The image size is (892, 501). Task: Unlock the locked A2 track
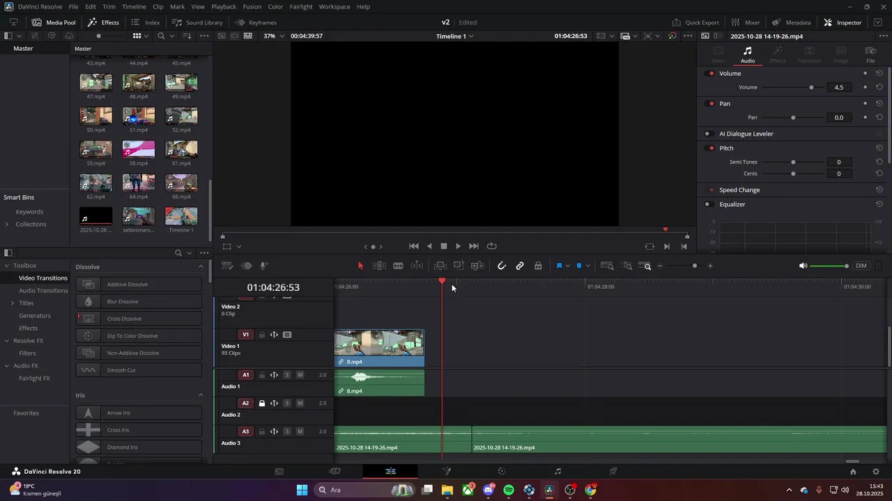[262, 404]
